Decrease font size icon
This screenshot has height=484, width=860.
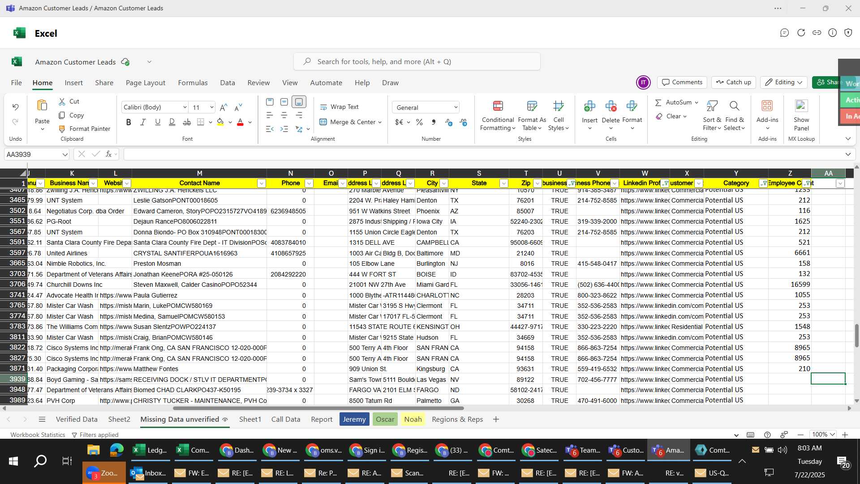238,107
